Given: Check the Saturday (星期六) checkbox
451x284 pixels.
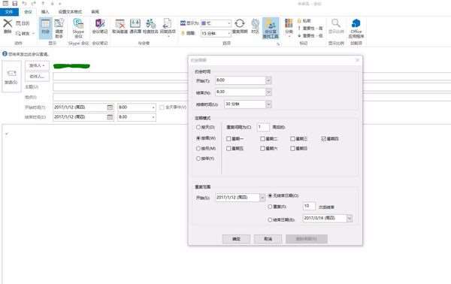Looking at the screenshot, I should pos(262,149).
